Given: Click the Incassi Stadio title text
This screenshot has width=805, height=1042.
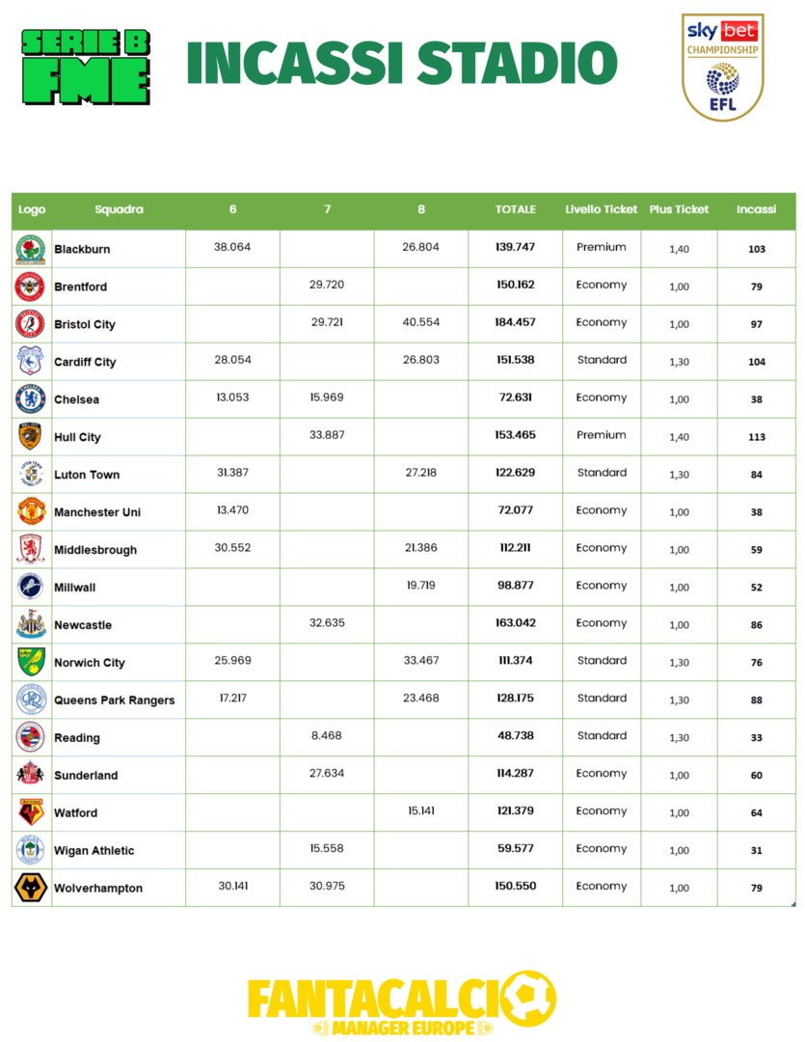Looking at the screenshot, I should (402, 65).
